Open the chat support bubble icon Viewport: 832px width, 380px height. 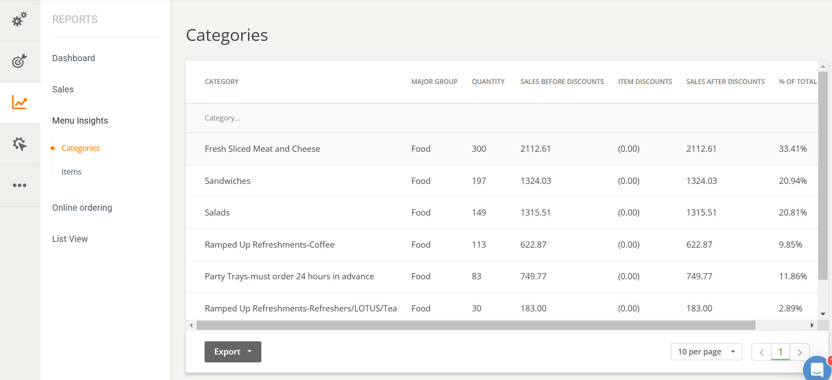click(x=817, y=369)
